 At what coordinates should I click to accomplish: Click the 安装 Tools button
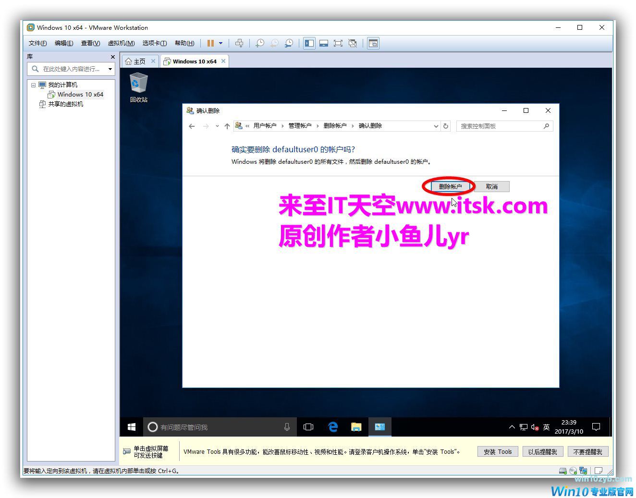[x=498, y=452]
